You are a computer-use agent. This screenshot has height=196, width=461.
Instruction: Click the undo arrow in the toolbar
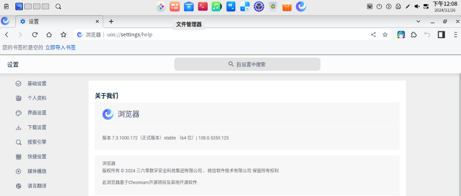pyautogui.click(x=427, y=34)
